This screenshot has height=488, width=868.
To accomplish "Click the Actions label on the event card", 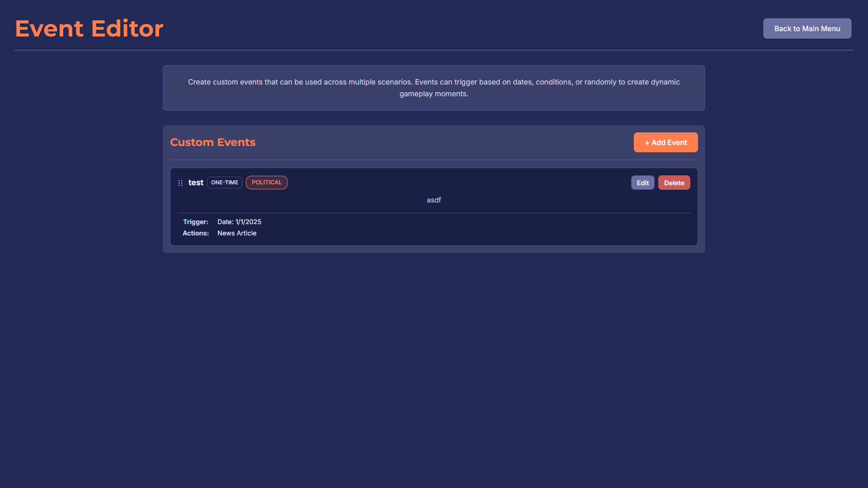I will click(195, 233).
